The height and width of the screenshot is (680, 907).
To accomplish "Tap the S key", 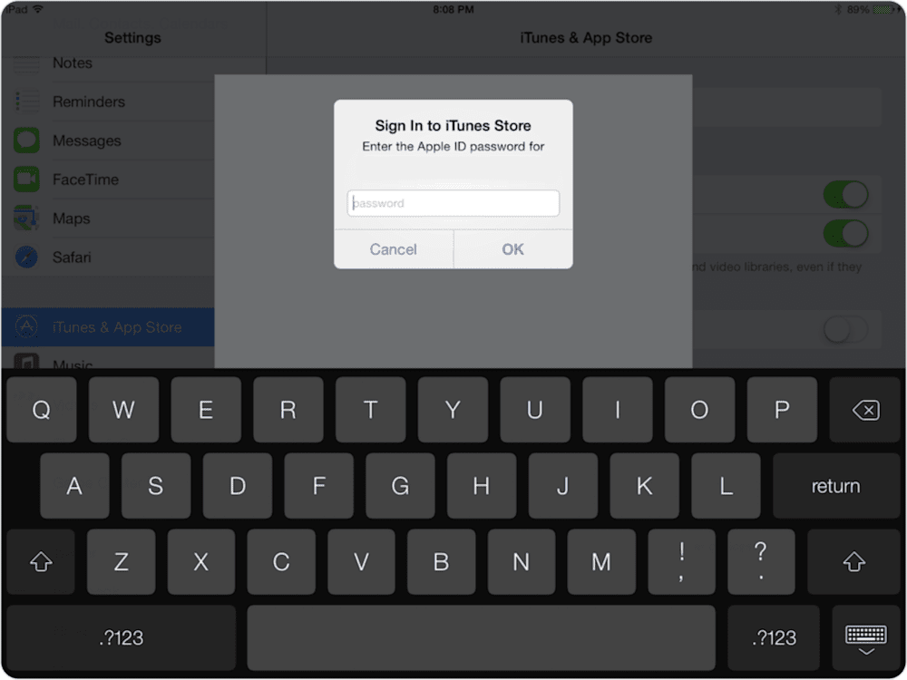I will (156, 486).
